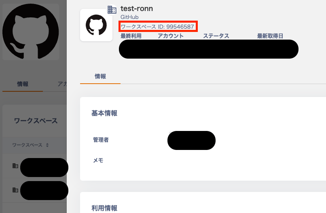Screen dimensions: 326x213
Task: Click the ワークスペース card heading in the background
Action: 36,121
